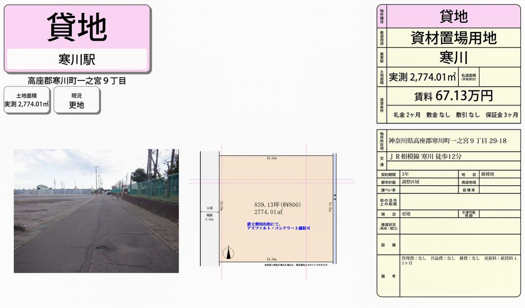The height and width of the screenshot is (308, 525).
Task: Click the 雑種地 land category value
Action: coord(487,174)
